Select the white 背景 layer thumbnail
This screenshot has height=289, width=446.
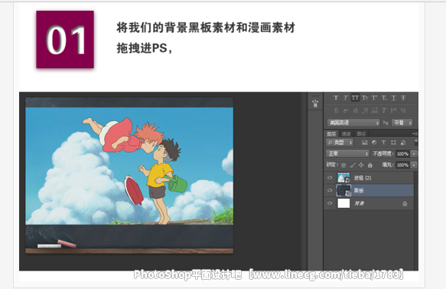(343, 203)
